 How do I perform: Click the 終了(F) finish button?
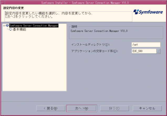[x=114, y=108]
